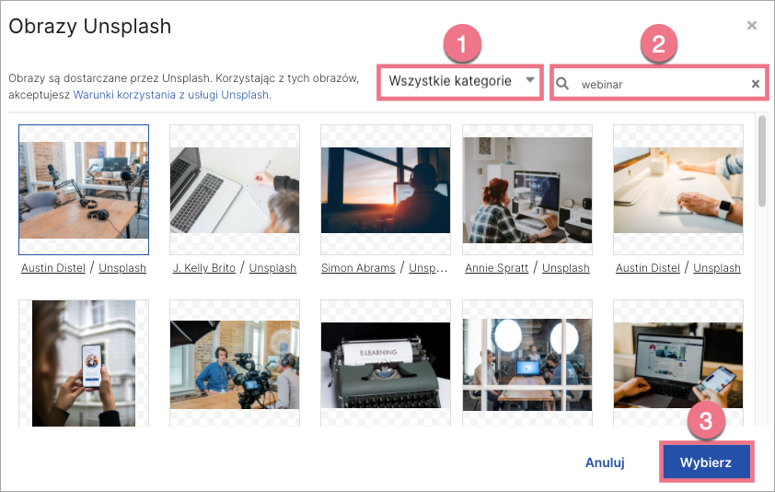Select the hands with smartwatch typing image
775x492 pixels.
[x=678, y=189]
